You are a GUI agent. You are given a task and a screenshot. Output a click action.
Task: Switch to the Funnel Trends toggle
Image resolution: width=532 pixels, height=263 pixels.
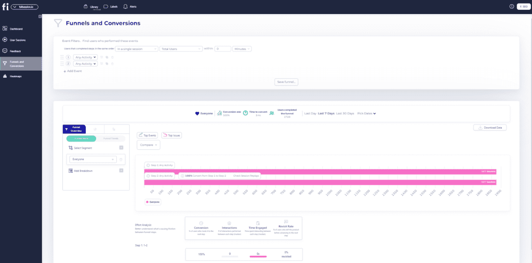point(111,139)
